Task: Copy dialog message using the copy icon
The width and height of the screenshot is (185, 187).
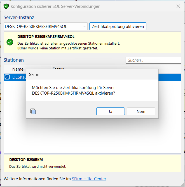Action: (33, 112)
